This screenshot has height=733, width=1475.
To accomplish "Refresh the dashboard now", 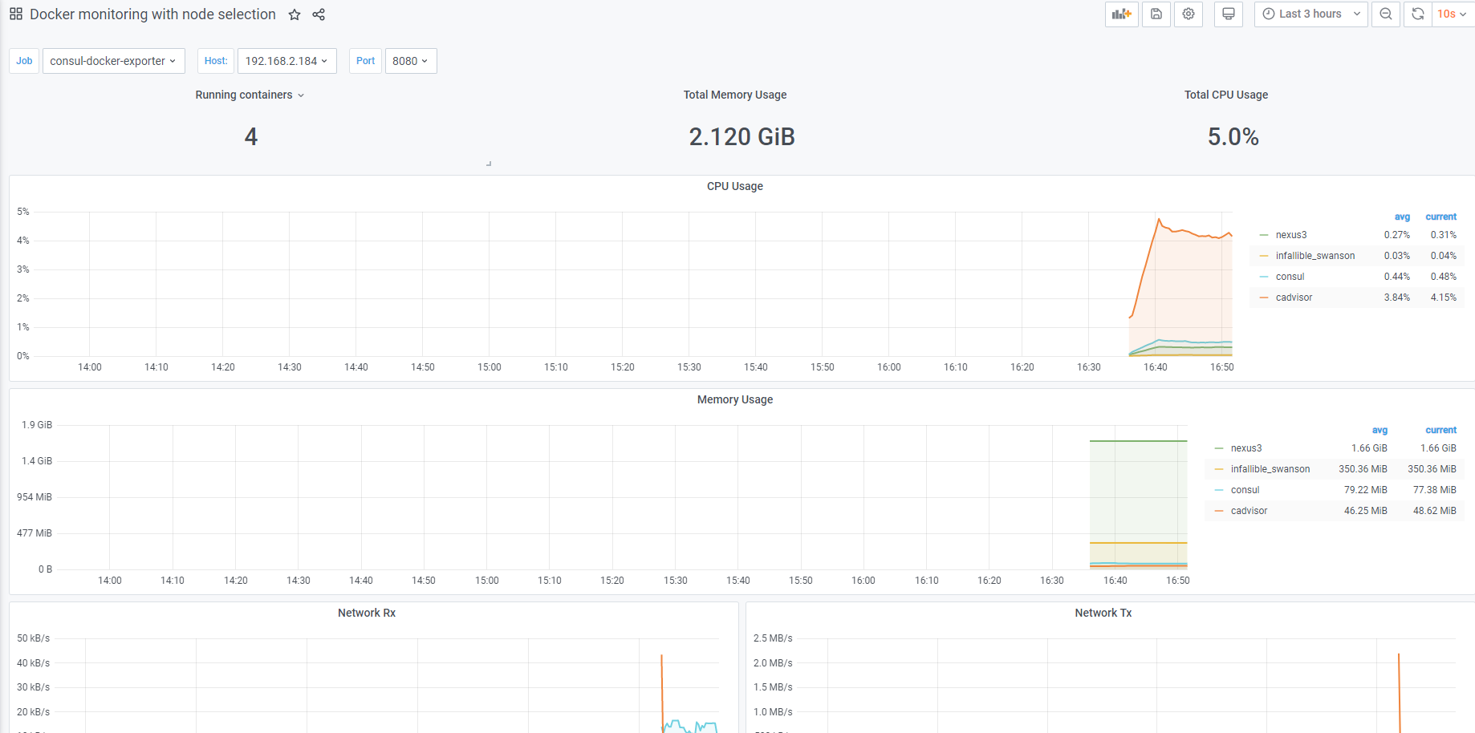I will pyautogui.click(x=1418, y=14).
